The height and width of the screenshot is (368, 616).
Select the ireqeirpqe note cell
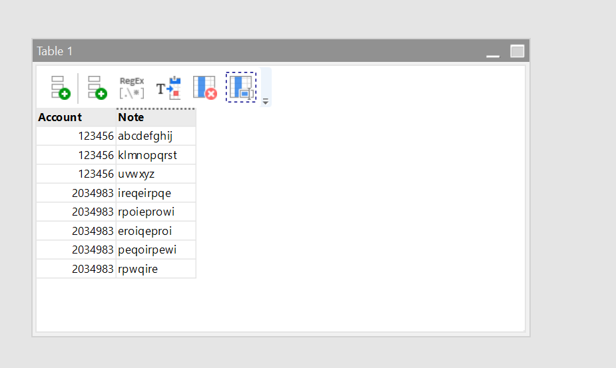click(156, 193)
